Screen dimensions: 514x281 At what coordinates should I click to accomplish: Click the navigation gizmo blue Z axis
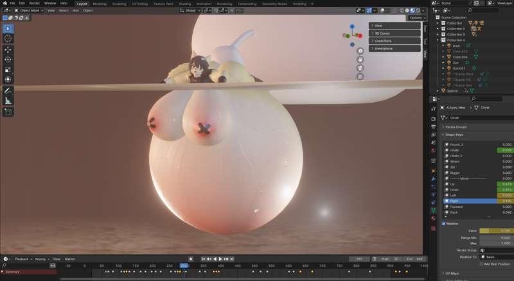click(352, 26)
